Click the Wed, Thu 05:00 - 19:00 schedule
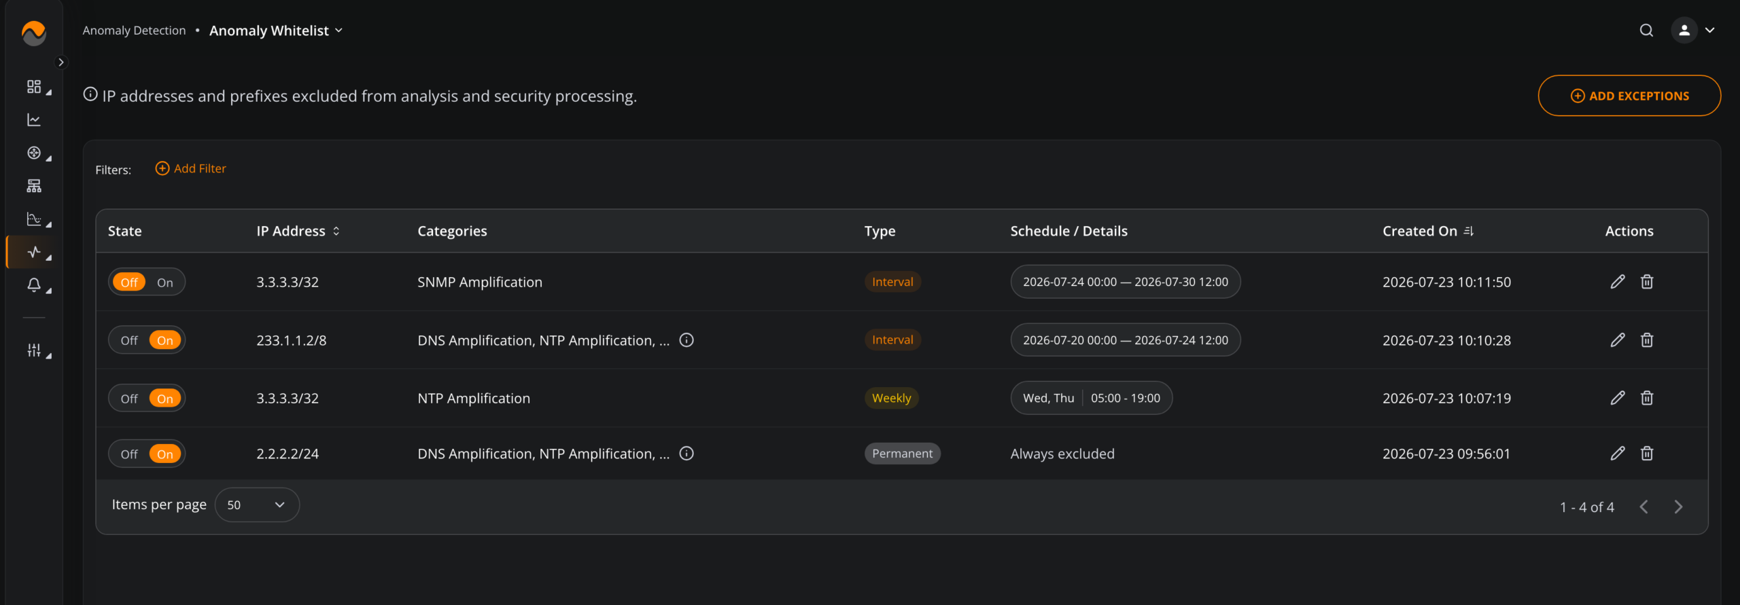This screenshot has width=1740, height=605. (x=1092, y=398)
